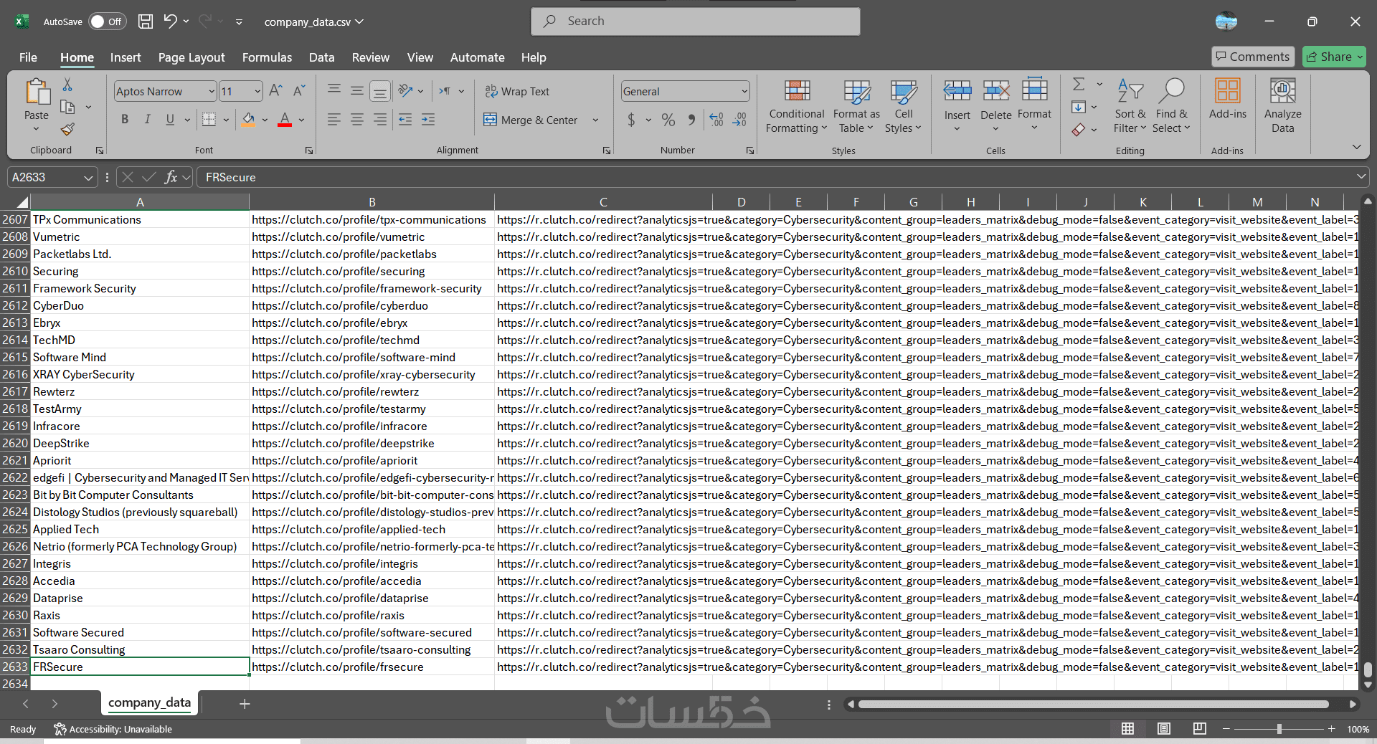Viewport: 1377px width, 744px height.
Task: Click the Undo arrow icon
Action: (170, 22)
